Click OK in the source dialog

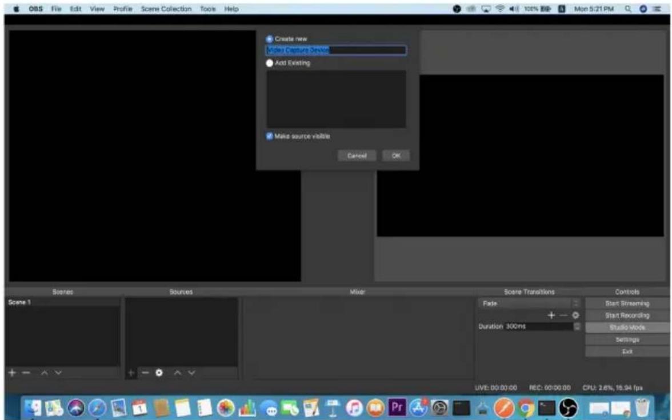[x=396, y=155]
